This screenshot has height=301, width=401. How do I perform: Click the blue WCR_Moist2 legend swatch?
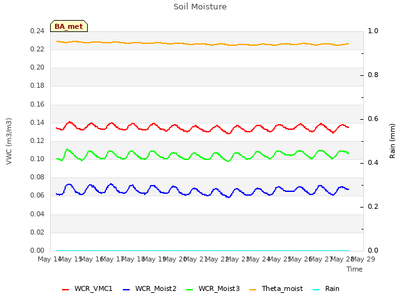[x=127, y=290]
